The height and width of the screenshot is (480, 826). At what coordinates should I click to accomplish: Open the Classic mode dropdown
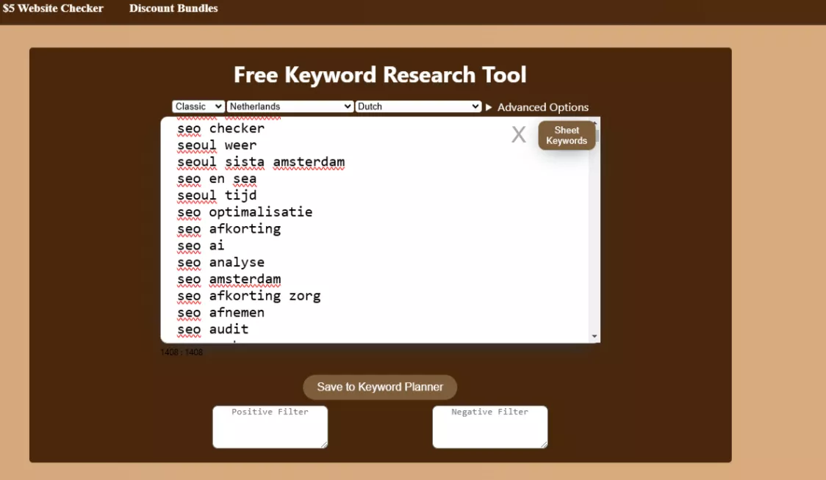click(198, 106)
